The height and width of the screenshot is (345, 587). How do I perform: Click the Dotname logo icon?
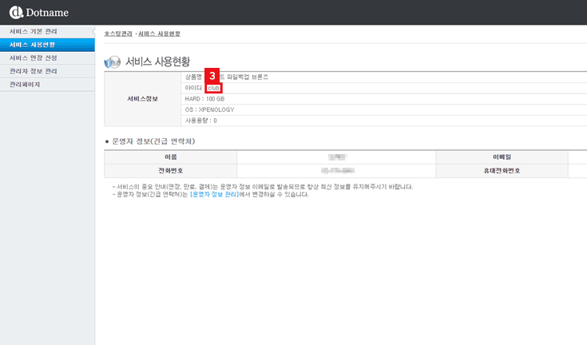[15, 12]
